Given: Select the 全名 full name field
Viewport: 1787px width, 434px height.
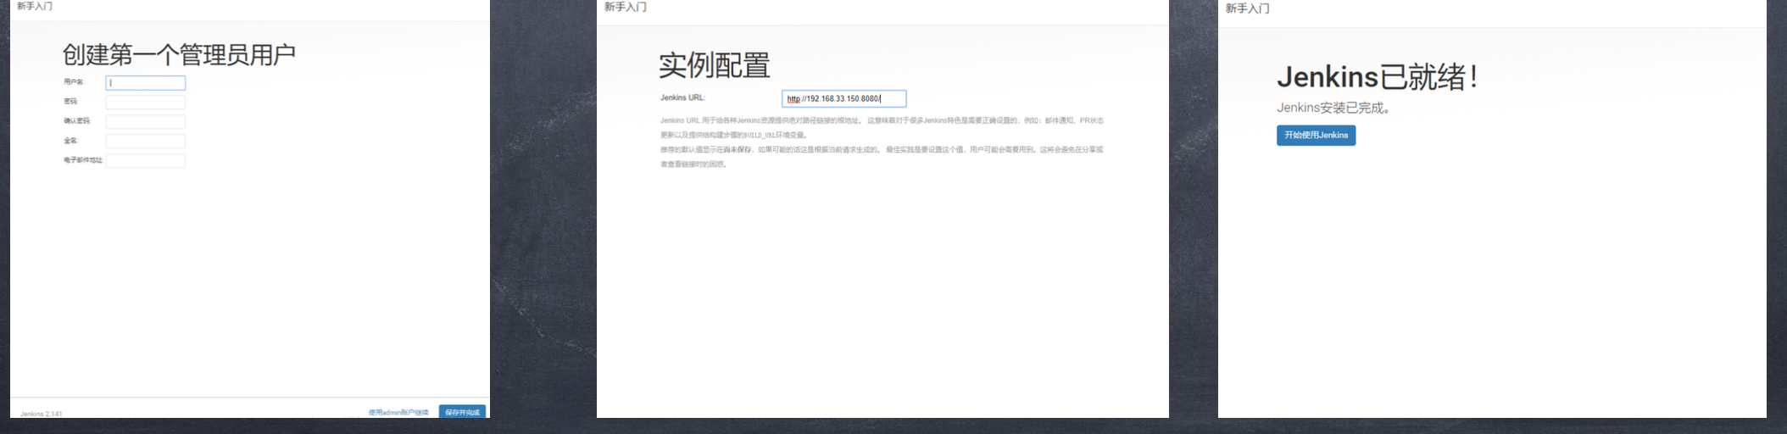Looking at the screenshot, I should tap(146, 142).
